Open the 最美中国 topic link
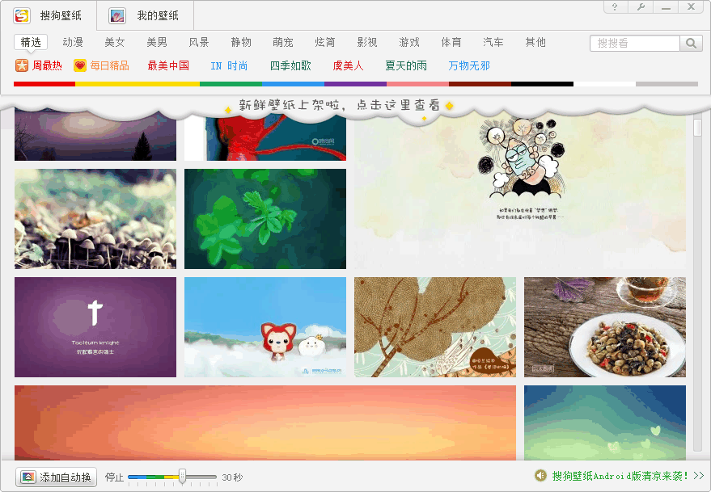711x492 pixels. point(168,66)
